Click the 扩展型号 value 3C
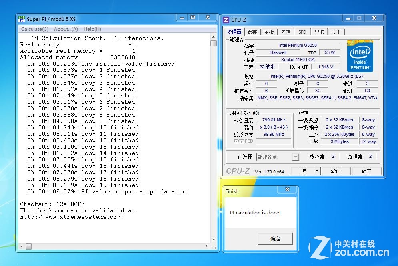The height and width of the screenshot is (266, 398). click(x=318, y=91)
